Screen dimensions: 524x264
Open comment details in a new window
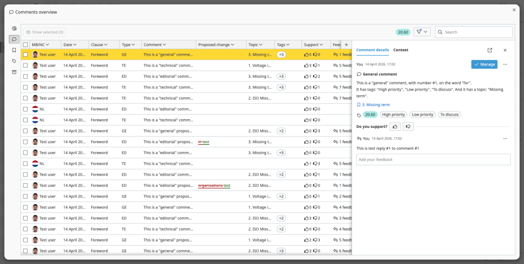coord(490,50)
